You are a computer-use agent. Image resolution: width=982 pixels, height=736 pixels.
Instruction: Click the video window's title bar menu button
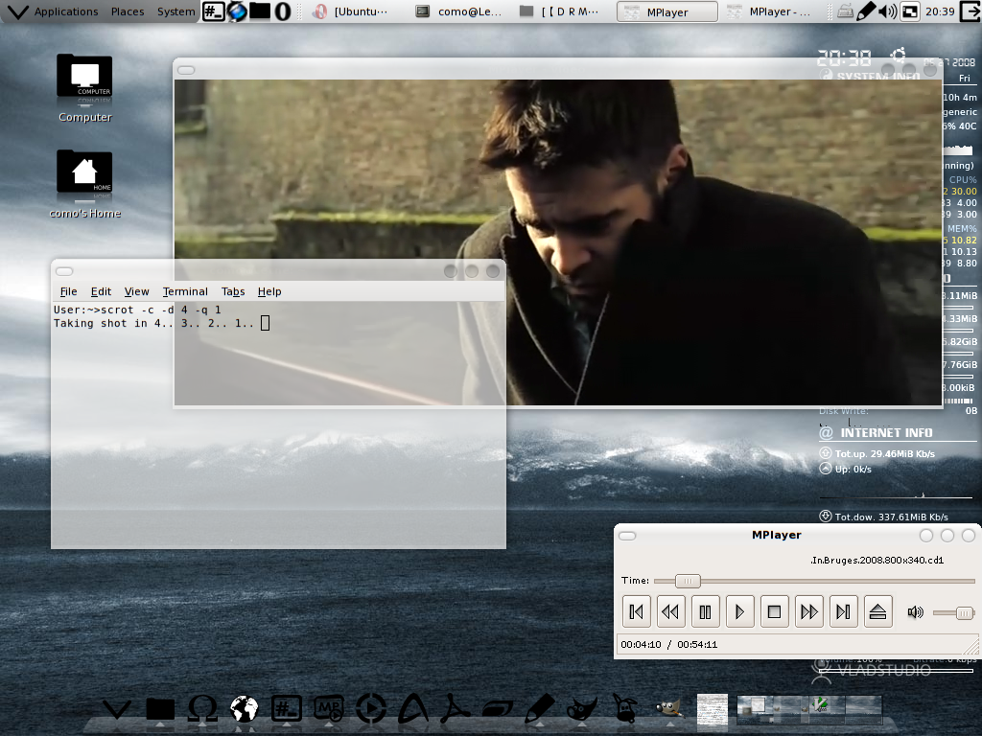[x=187, y=70]
